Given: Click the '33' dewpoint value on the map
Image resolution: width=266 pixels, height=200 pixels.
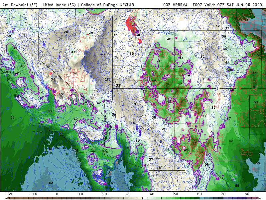Looking at the screenshot, I should 118,85.
